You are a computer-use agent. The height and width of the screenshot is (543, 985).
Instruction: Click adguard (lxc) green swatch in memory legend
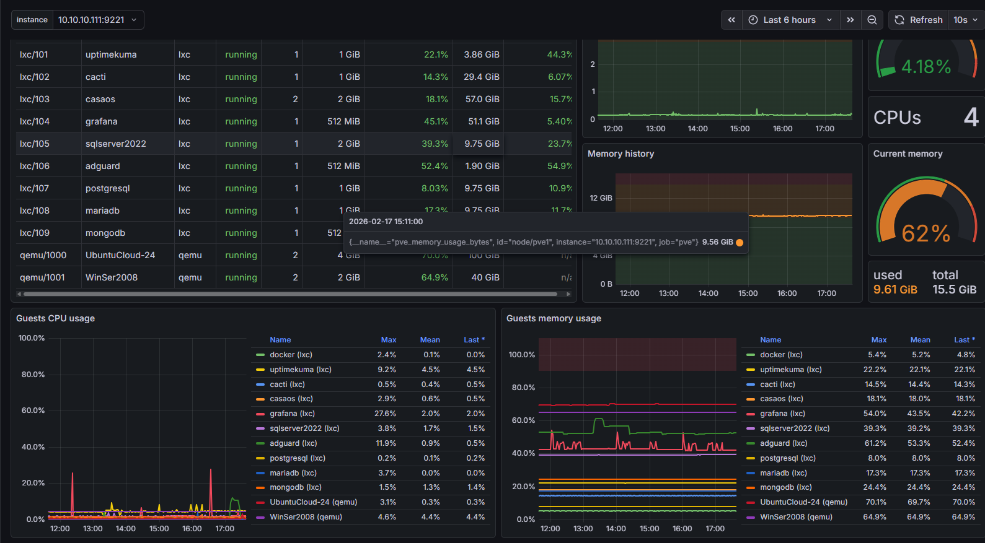(x=751, y=443)
